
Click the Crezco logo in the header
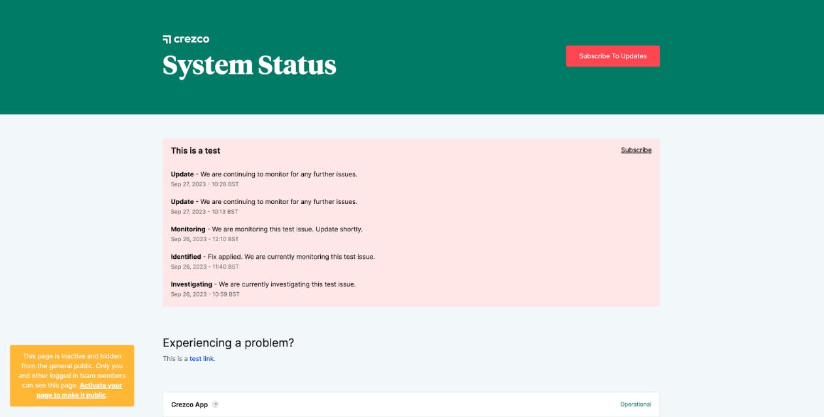coord(186,39)
